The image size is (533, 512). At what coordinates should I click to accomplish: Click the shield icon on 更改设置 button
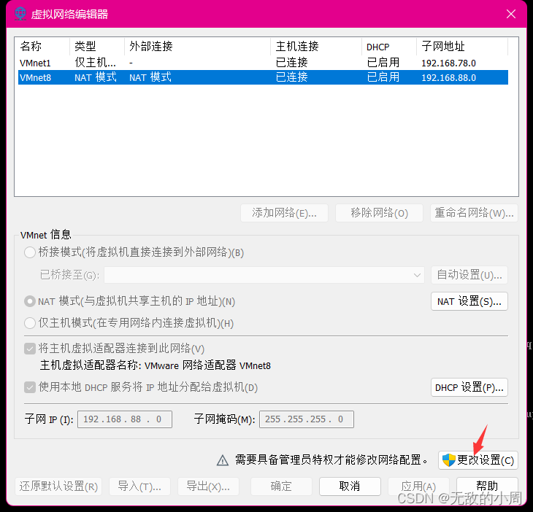point(449,460)
